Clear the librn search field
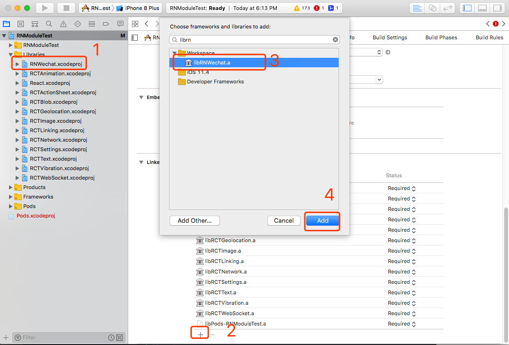 click(x=335, y=39)
